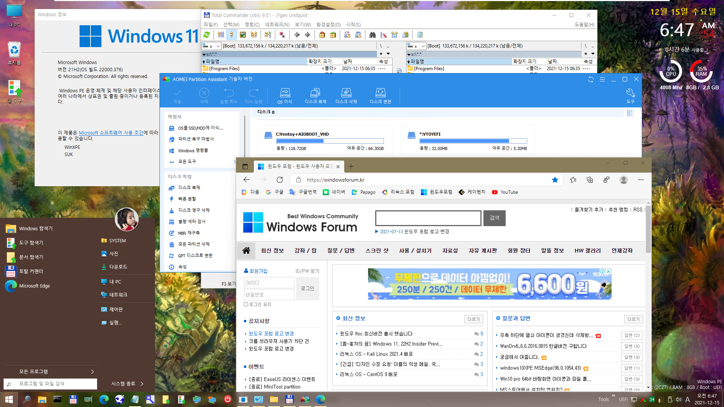
Task: Open Edge Collections icon
Action: click(590, 180)
